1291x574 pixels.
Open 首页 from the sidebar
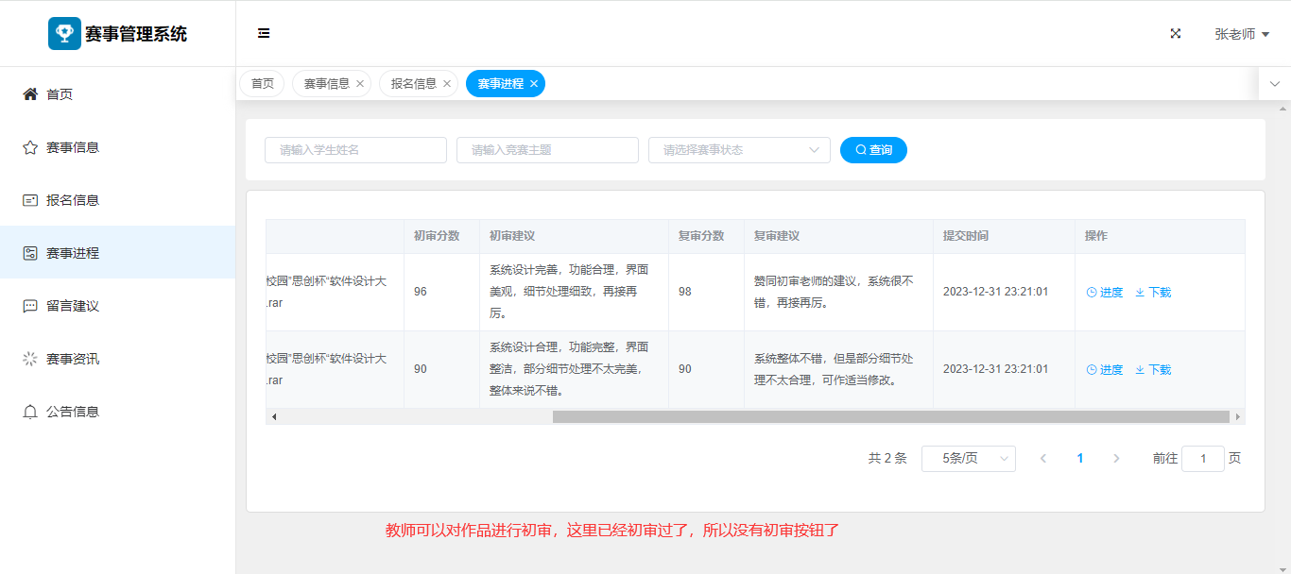tap(60, 94)
